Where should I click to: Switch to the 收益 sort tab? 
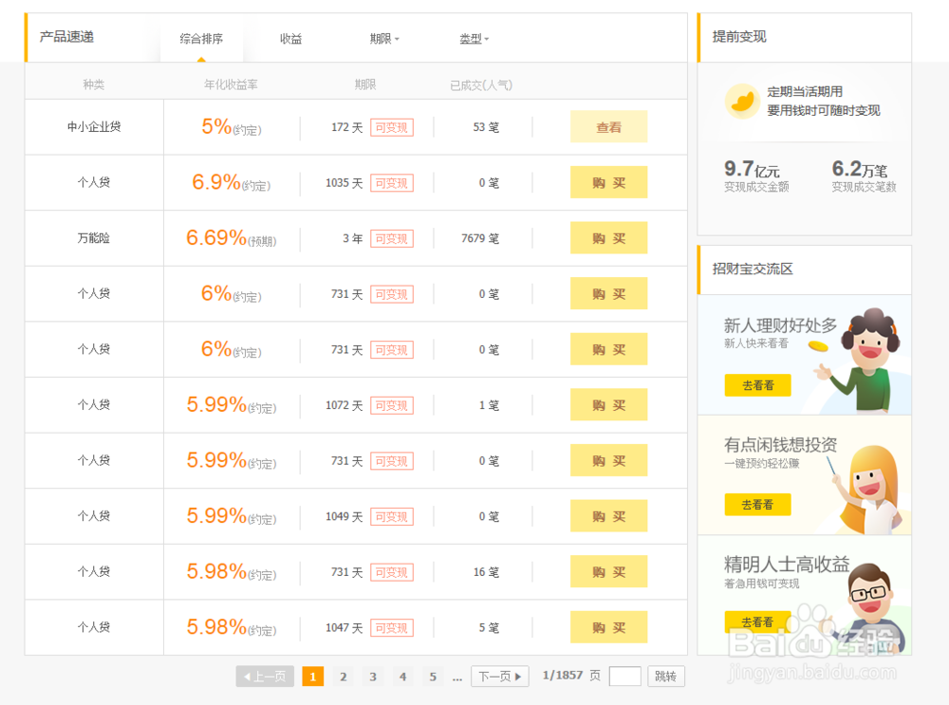click(290, 39)
